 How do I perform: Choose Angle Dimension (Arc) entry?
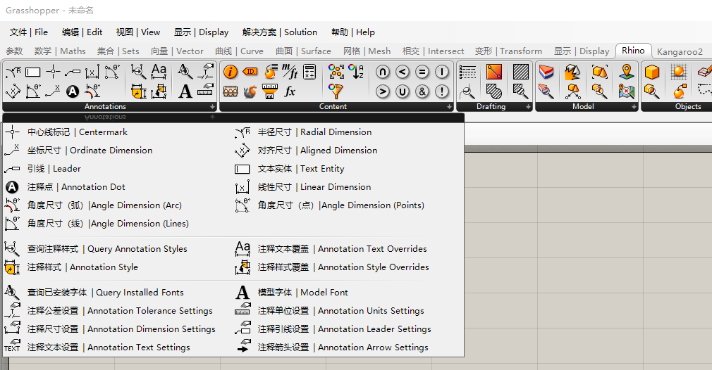(x=93, y=205)
